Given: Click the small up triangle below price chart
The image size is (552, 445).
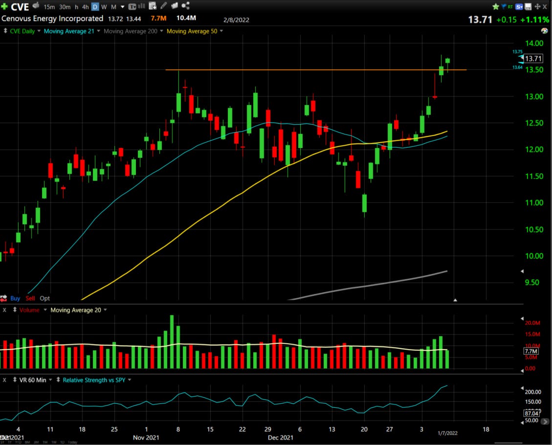Looking at the screenshot, I should click(x=455, y=300).
